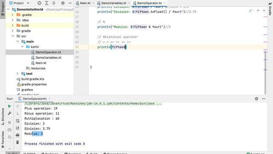Switch to DemoVariables.kt editor tab
The height and width of the screenshot is (154, 273).
113,3
